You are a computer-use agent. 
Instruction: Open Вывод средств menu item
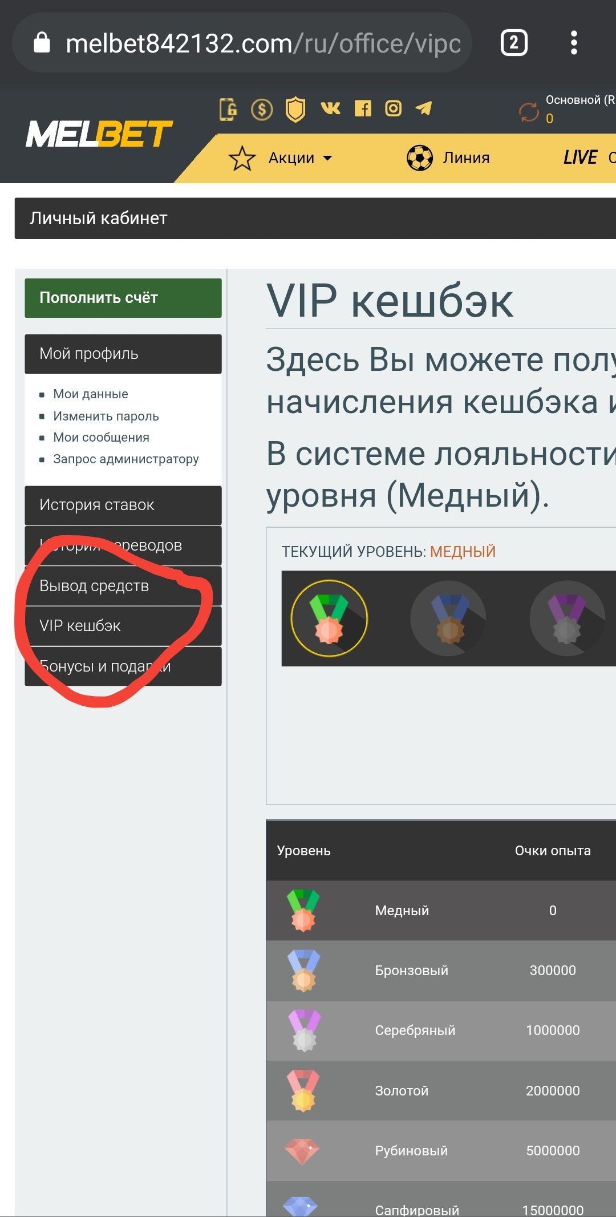point(123,586)
